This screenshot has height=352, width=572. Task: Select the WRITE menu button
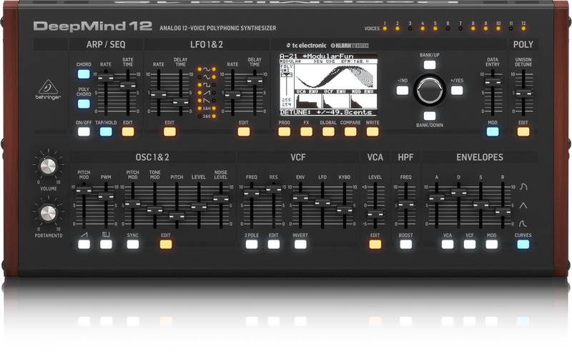[x=373, y=131]
